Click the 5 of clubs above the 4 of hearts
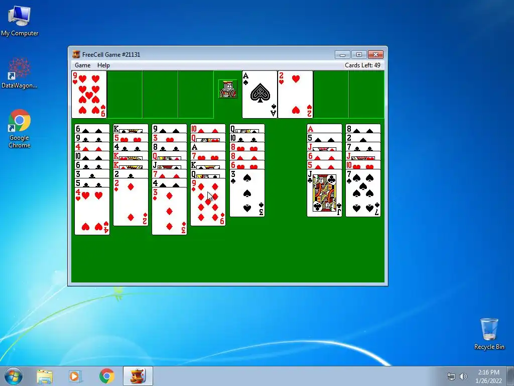 (x=92, y=183)
